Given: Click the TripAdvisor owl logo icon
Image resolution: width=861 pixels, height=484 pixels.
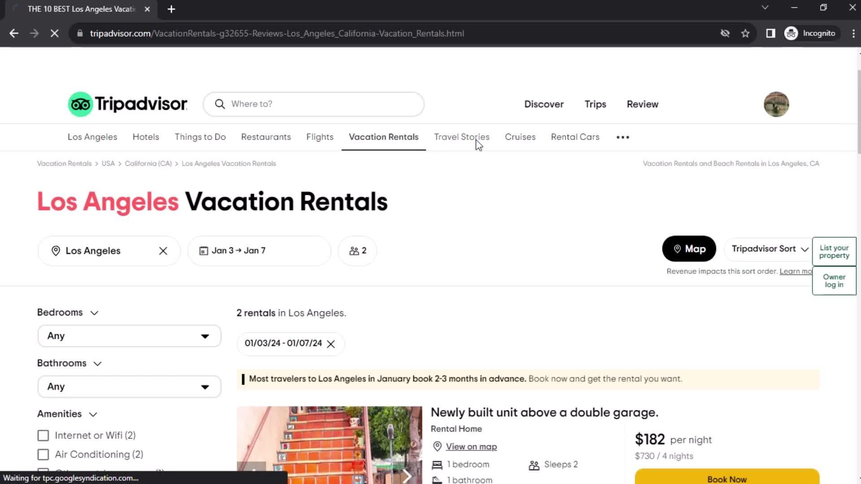Looking at the screenshot, I should click(x=80, y=104).
